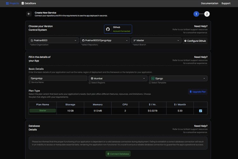Click the icon in the Upgrade Plan button
The height and width of the screenshot is (159, 238).
coord(191,92)
